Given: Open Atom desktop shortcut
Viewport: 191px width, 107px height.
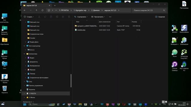Looking at the screenshot, I should click(x=175, y=53).
